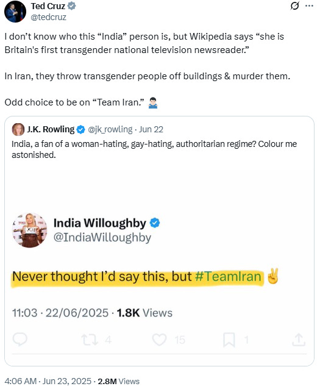Click the Ted Cruz display name

coord(48,6)
